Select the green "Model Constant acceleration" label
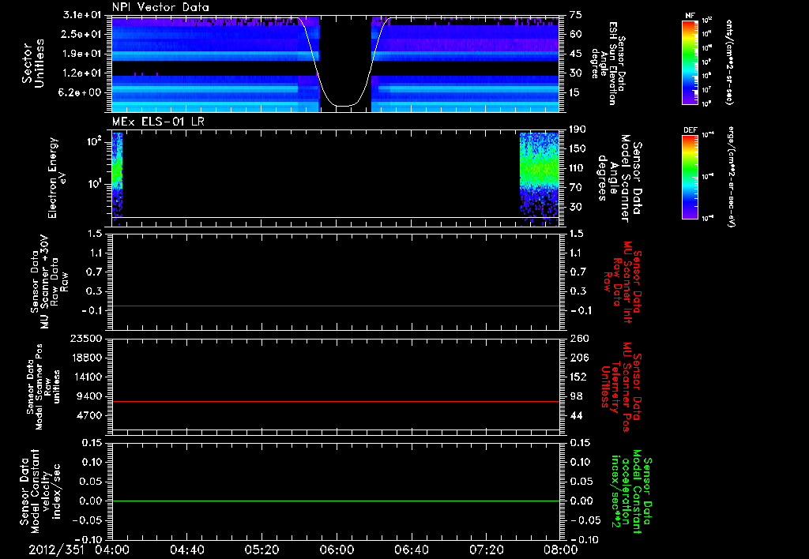 pyautogui.click(x=630, y=491)
